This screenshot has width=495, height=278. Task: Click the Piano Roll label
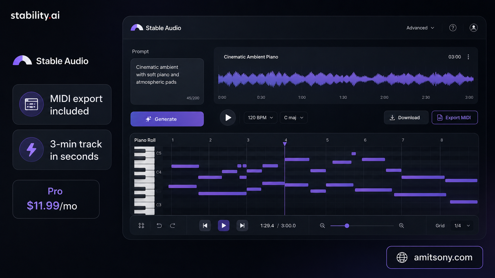tap(145, 140)
